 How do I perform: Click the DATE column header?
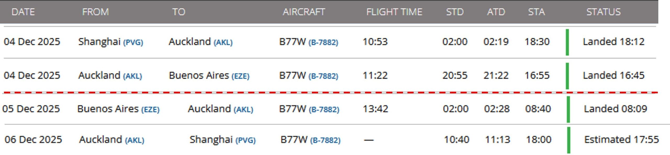[x=23, y=12]
